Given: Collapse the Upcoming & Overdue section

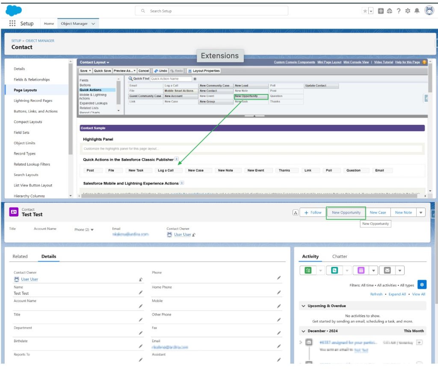Looking at the screenshot, I should click(x=304, y=306).
